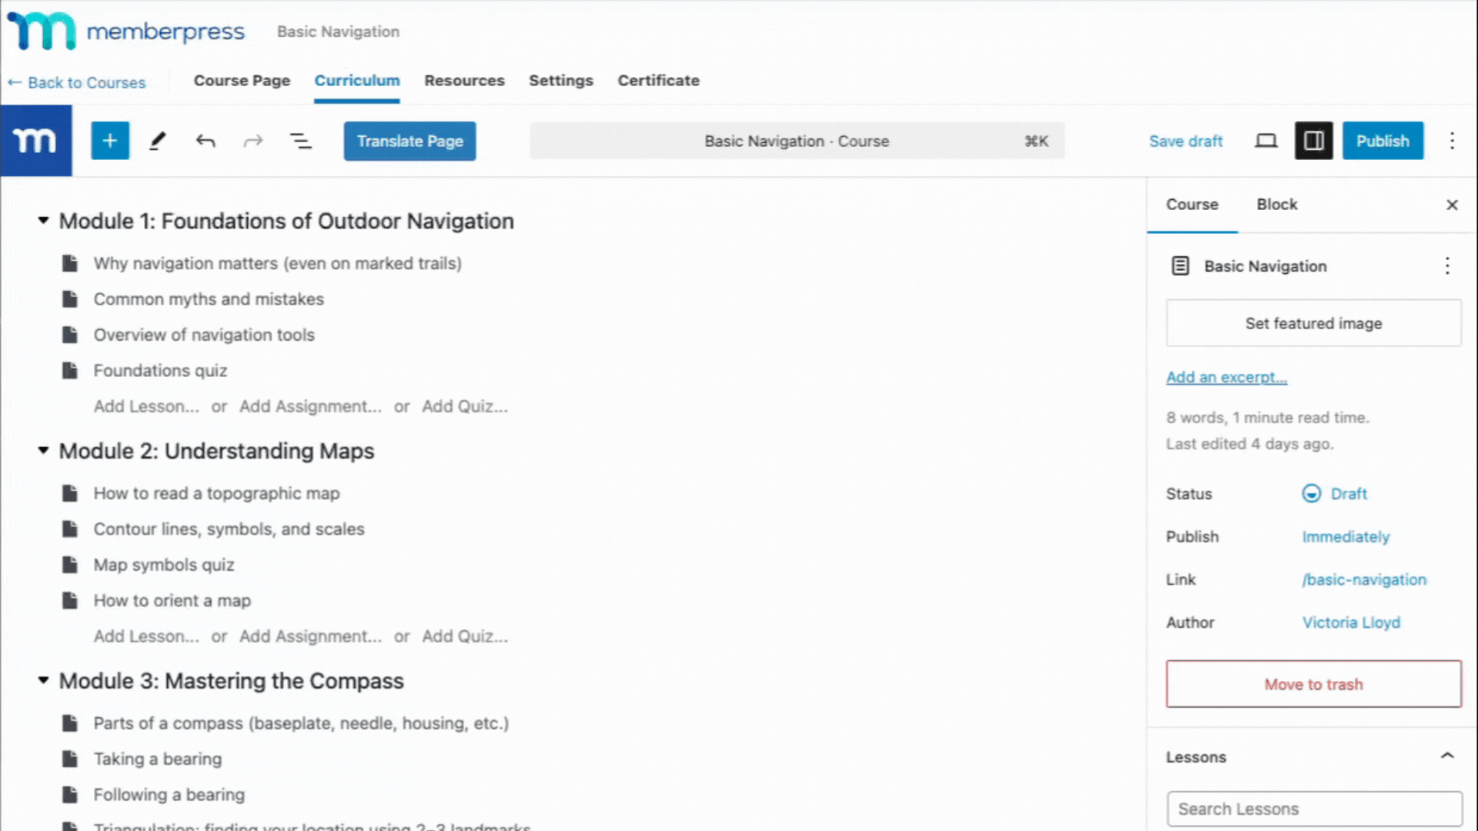1478x831 pixels.
Task: Collapse Module 2 Understanding Maps
Action: (43, 451)
